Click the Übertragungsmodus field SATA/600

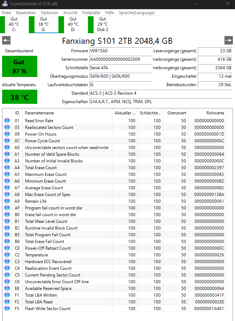(x=121, y=76)
